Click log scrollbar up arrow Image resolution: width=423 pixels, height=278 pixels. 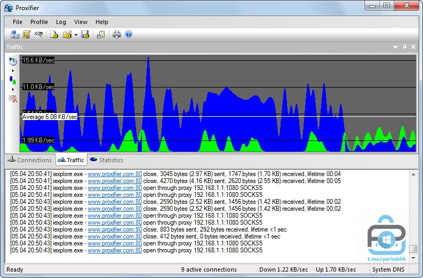click(413, 174)
